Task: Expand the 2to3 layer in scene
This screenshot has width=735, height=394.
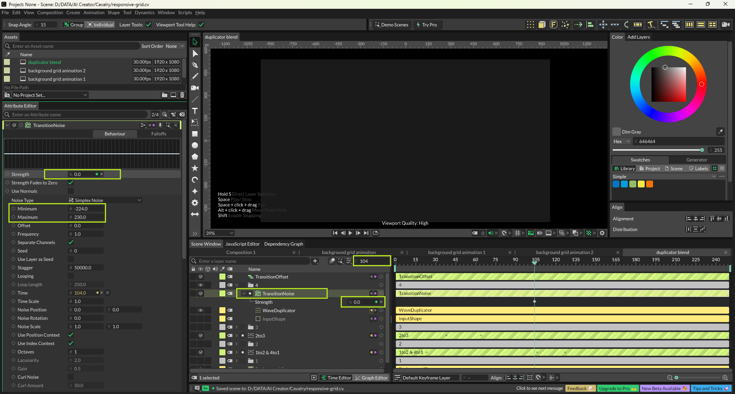Action: click(237, 336)
